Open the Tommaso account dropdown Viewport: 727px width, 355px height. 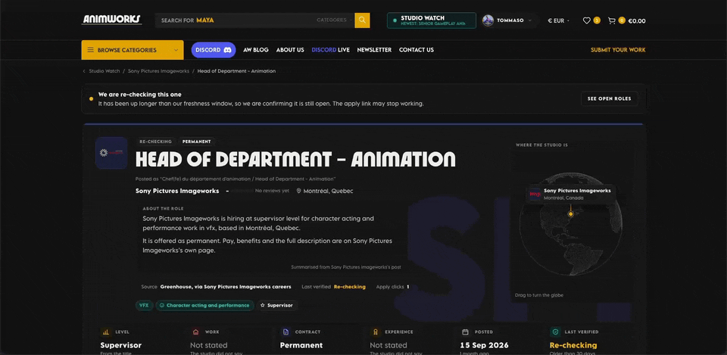[510, 20]
